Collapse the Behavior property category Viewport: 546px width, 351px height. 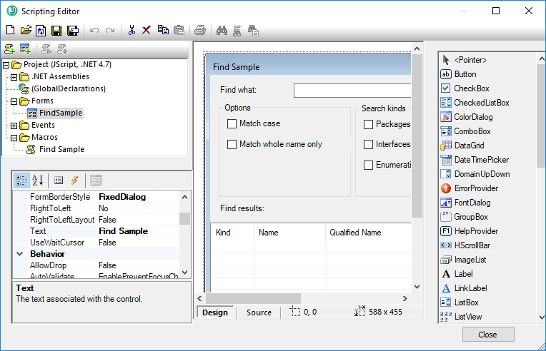pyautogui.click(x=19, y=254)
